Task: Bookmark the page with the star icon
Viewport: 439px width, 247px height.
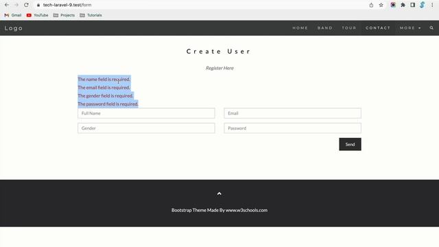Action: pos(381,5)
